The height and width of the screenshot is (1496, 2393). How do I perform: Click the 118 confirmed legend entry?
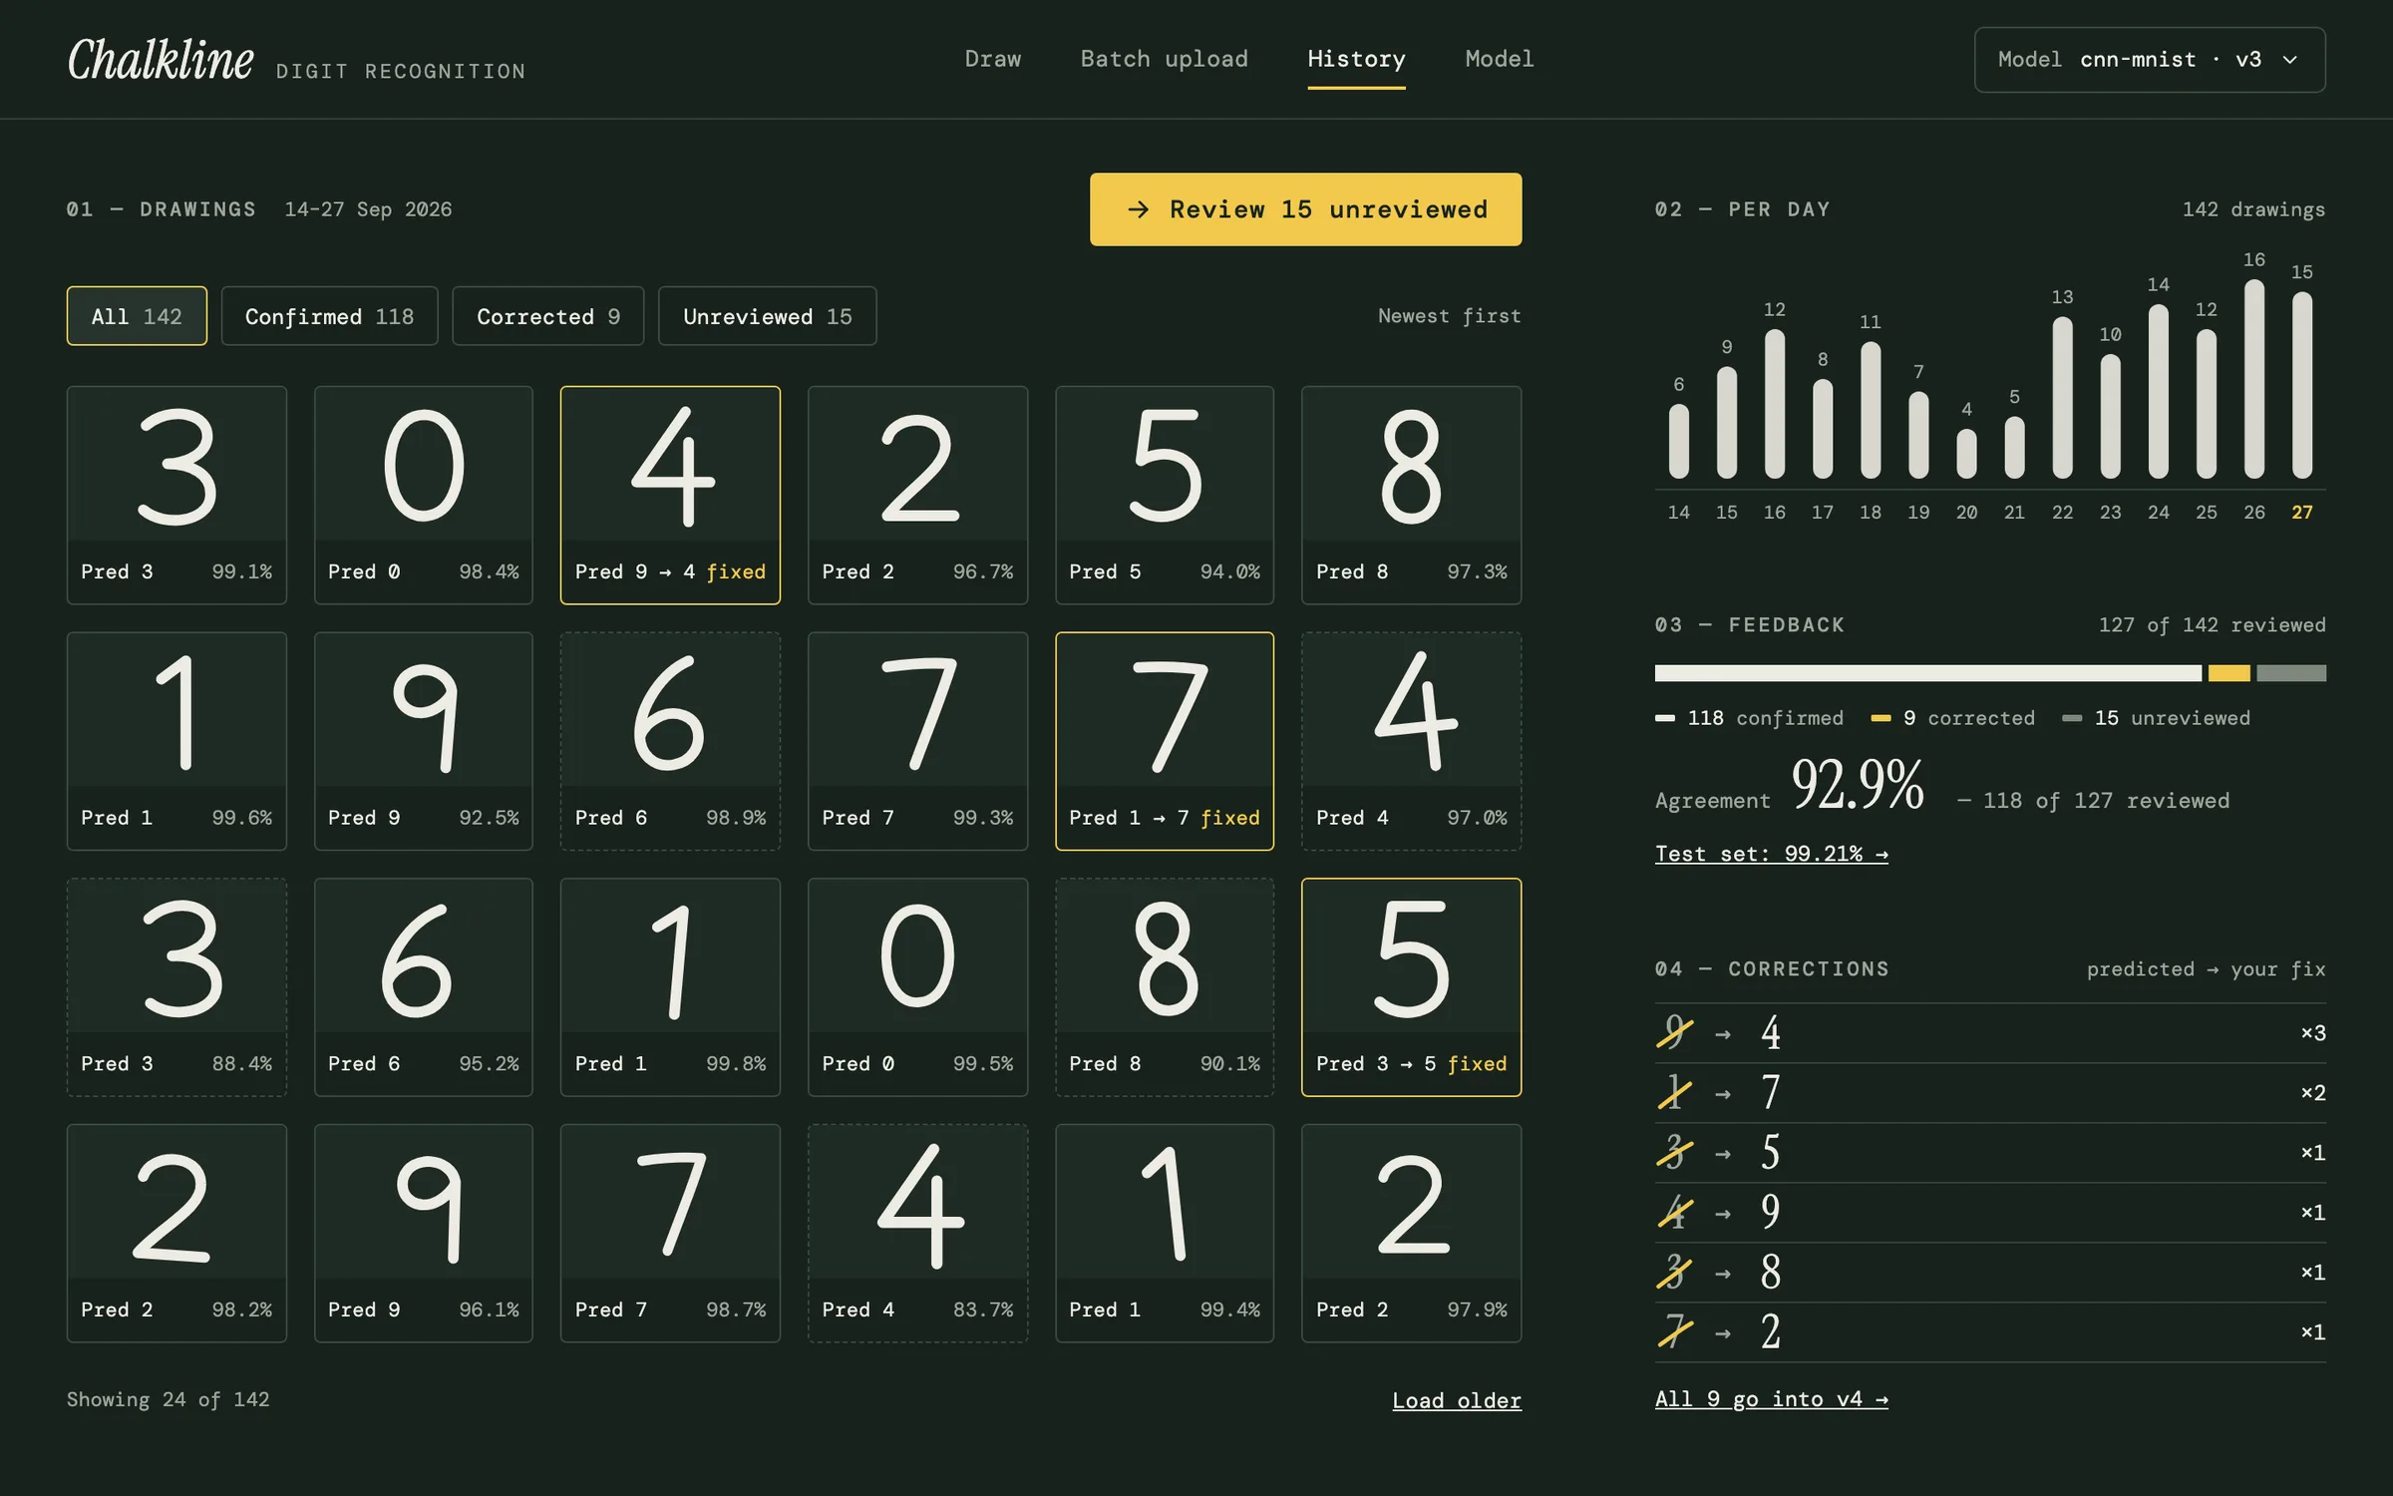(1749, 718)
